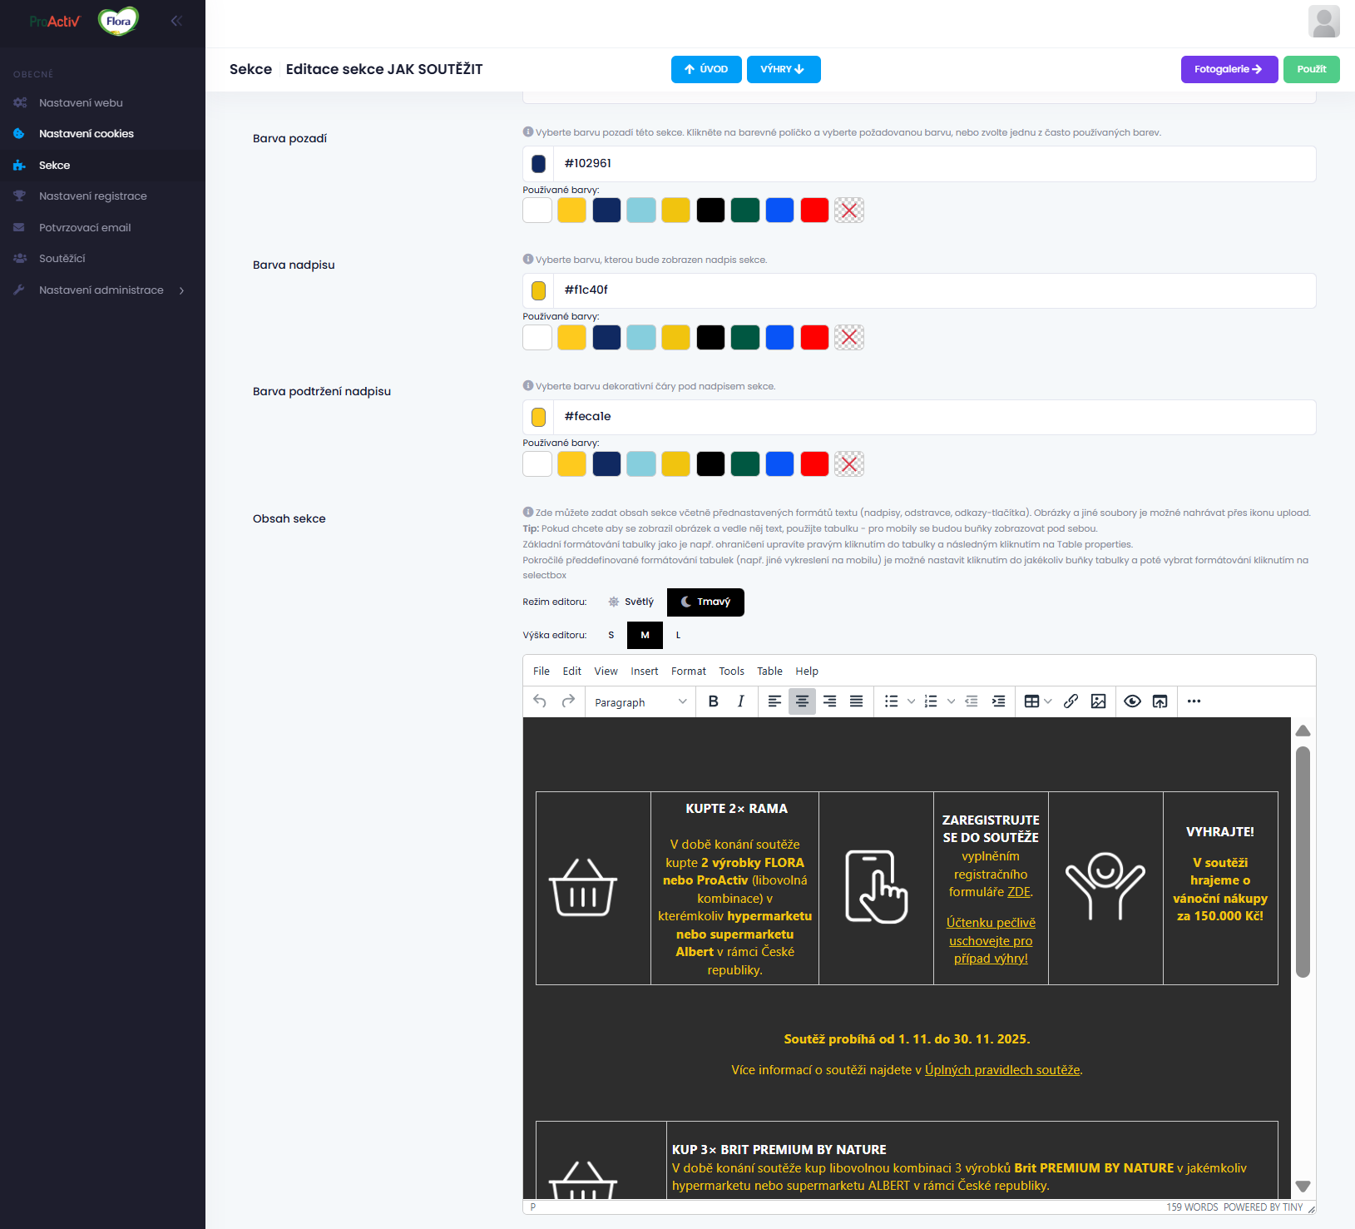The height and width of the screenshot is (1229, 1355).
Task: Open the Insert menu in editor
Action: 644,671
